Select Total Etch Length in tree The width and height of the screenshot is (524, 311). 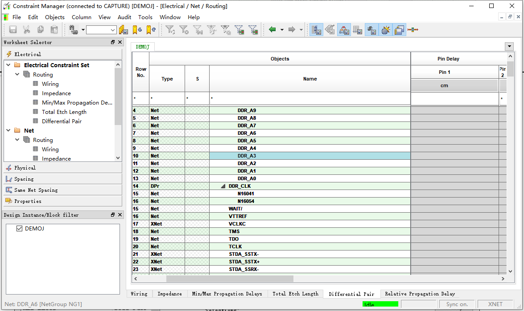tap(64, 112)
